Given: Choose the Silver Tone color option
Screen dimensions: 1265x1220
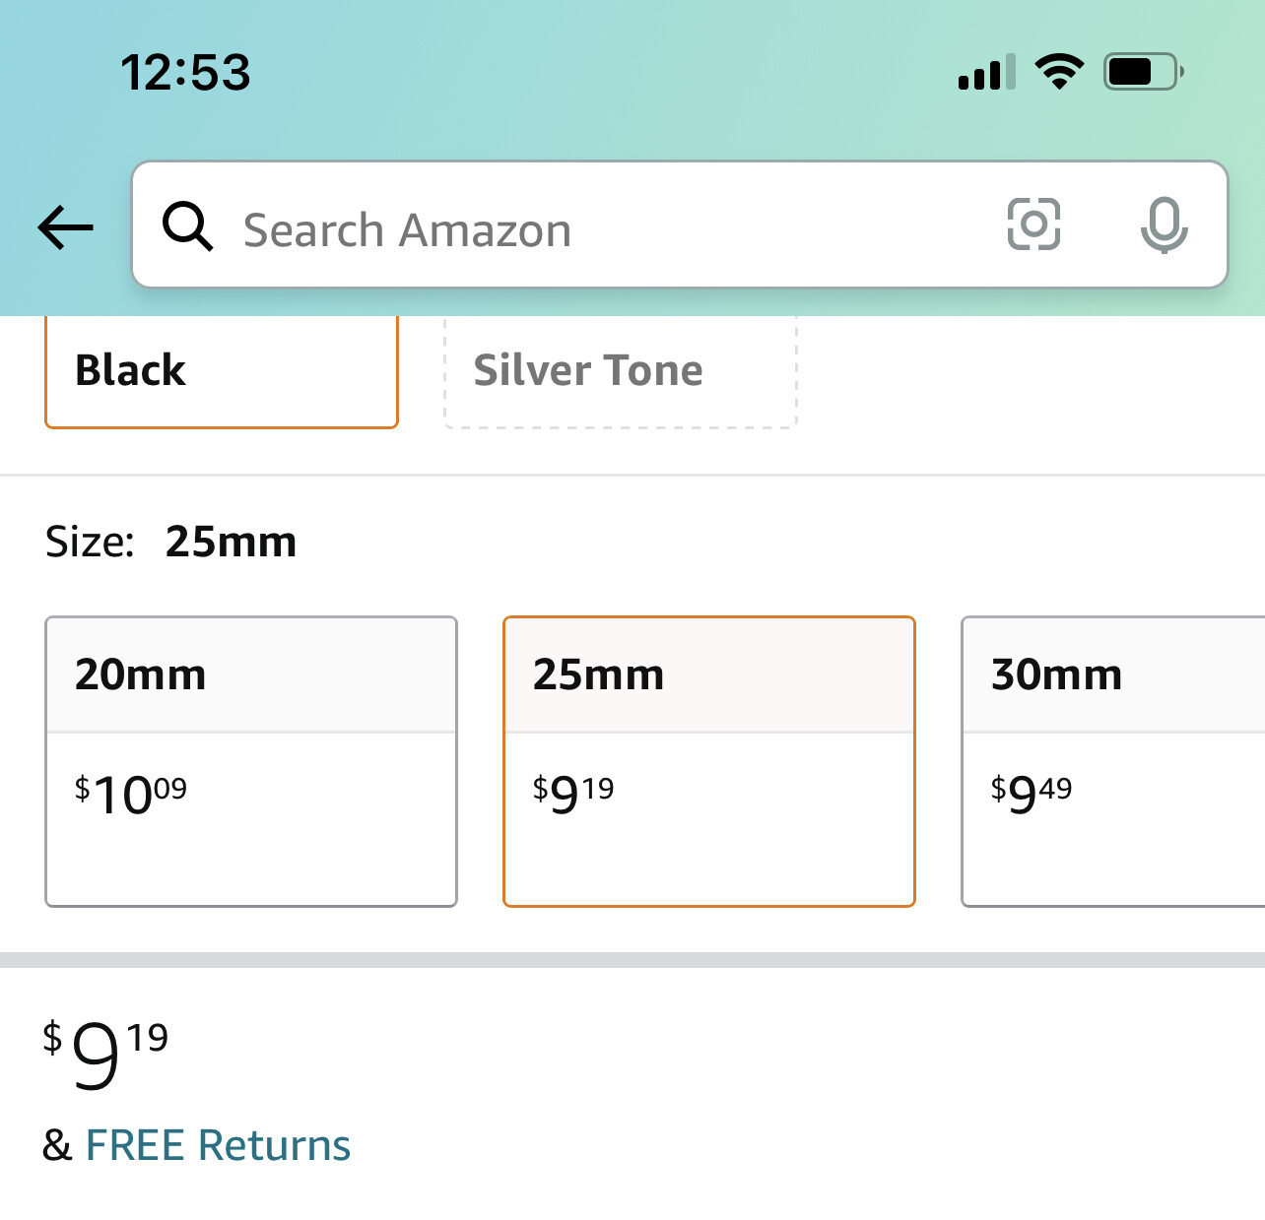Looking at the screenshot, I should pos(620,371).
